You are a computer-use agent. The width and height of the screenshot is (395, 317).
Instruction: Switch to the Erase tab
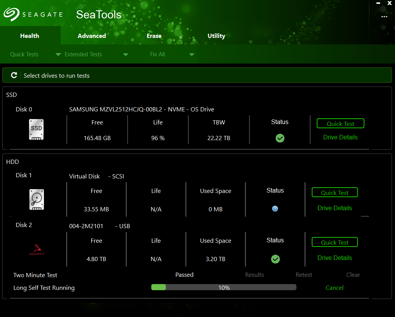pos(154,36)
